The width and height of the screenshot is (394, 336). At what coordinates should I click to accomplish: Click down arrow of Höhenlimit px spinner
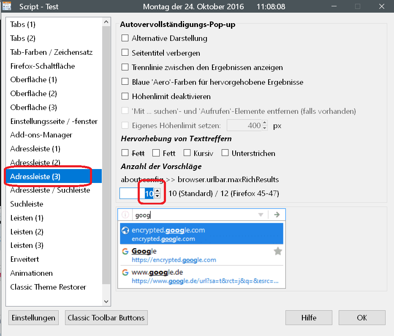click(265, 128)
